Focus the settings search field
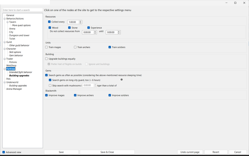The image size is (249, 156). (23, 10)
